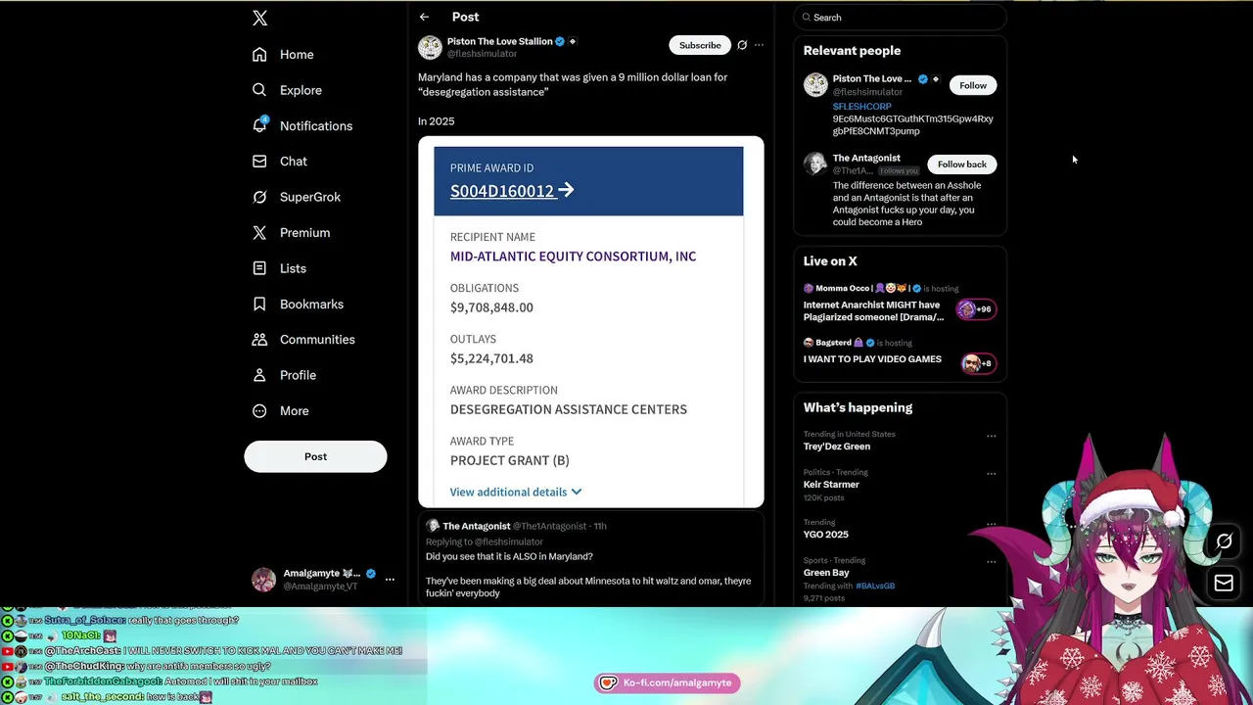This screenshot has width=1253, height=705.
Task: Open the Amalgamyte account switcher
Action: pyautogui.click(x=323, y=580)
